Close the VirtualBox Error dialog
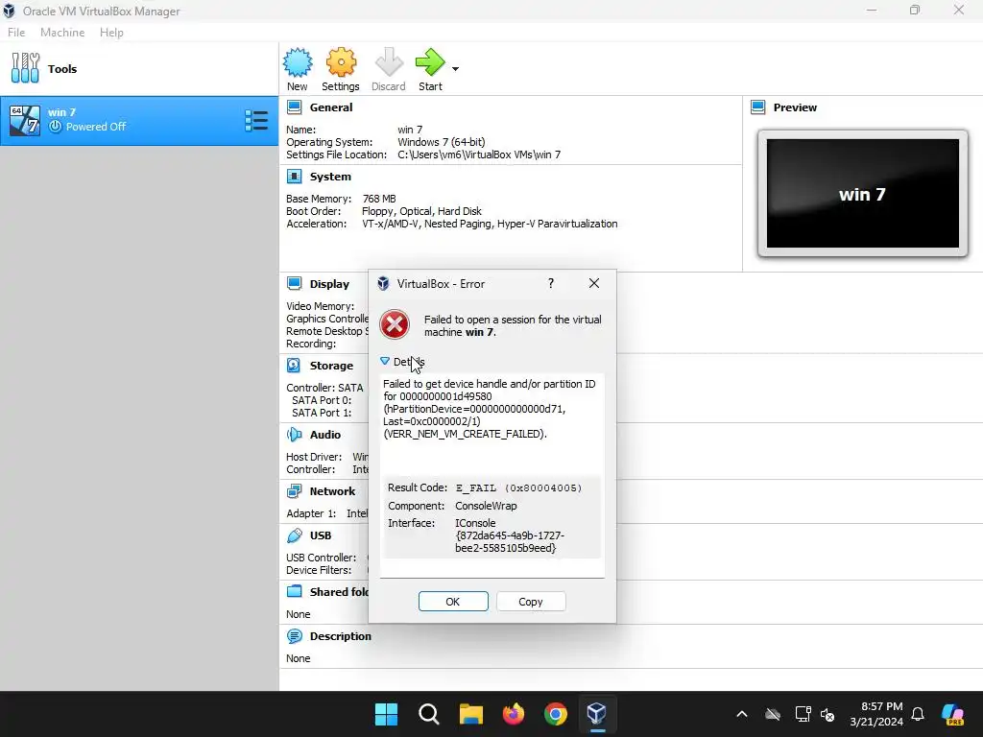 (594, 283)
